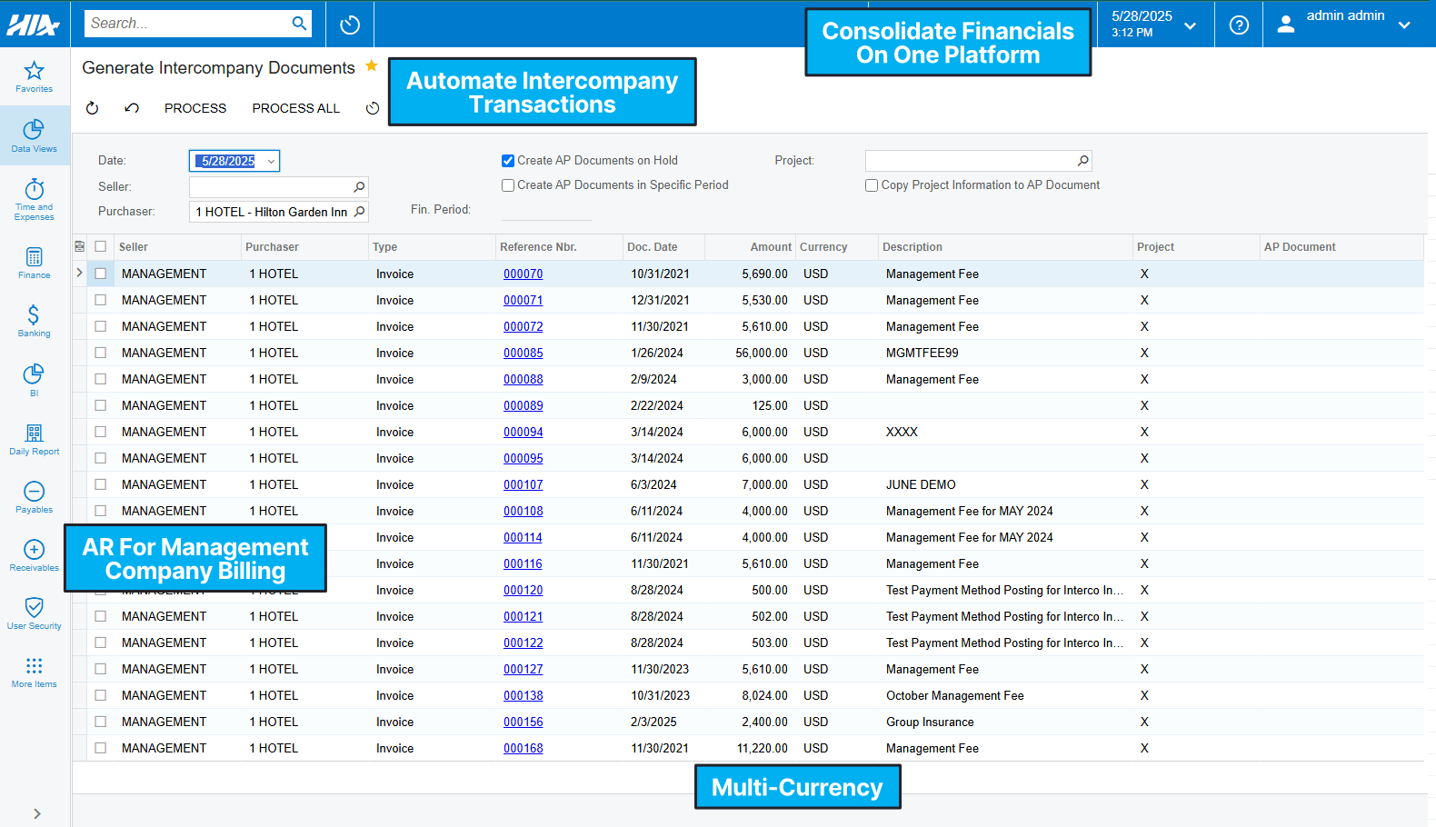
Task: Open recent history clock icon in header
Action: coord(350,25)
